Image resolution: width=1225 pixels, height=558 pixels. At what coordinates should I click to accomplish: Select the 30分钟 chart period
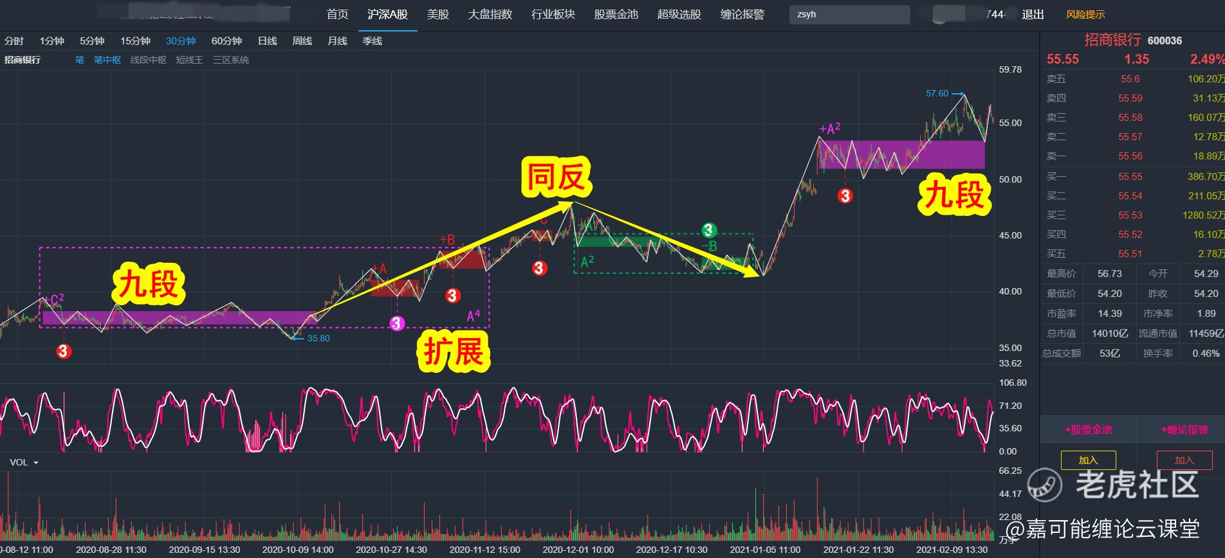(181, 40)
